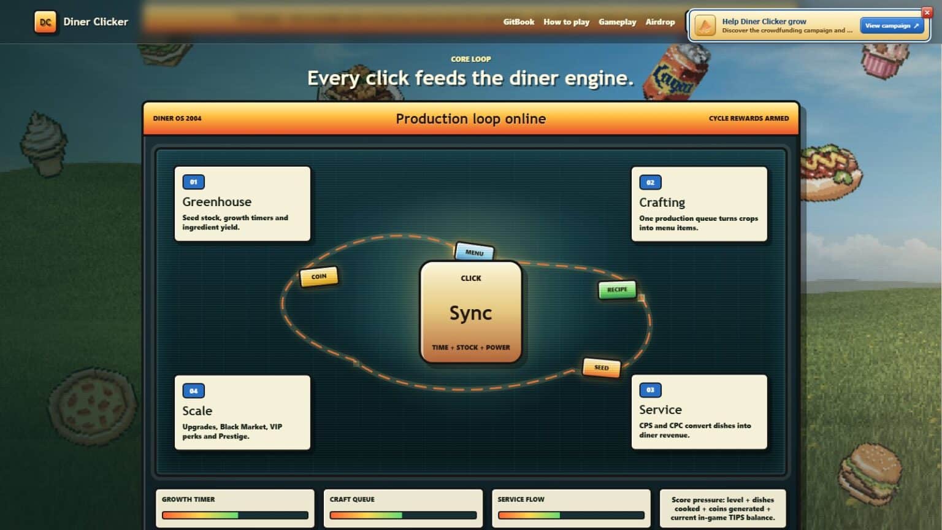The height and width of the screenshot is (530, 942).
Task: Open the Service card
Action: tap(699, 412)
